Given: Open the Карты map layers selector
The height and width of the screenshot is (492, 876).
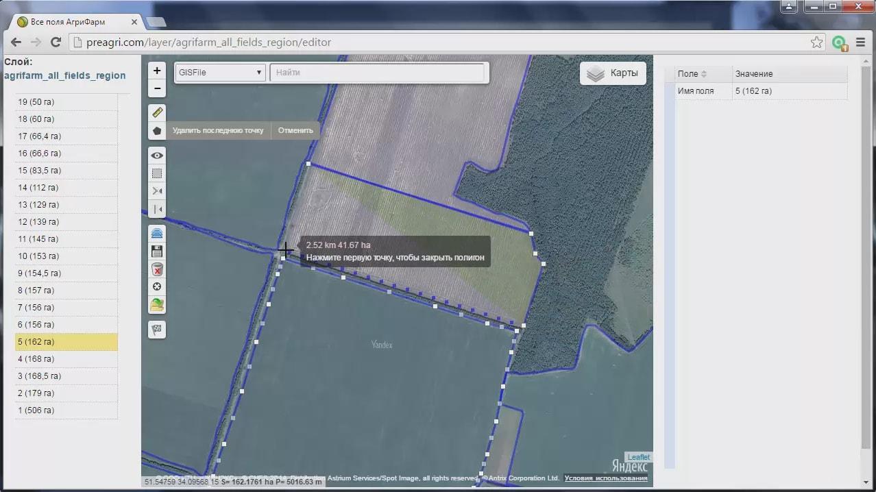Looking at the screenshot, I should (613, 73).
